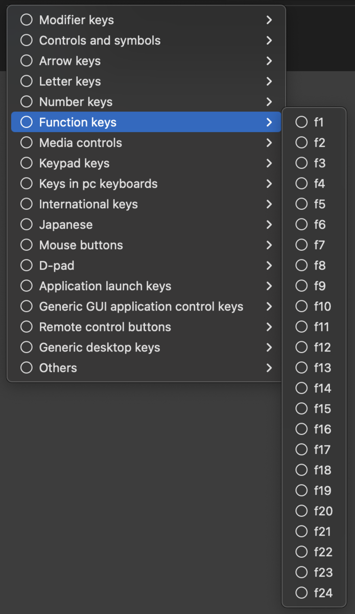Screen dimensions: 355x614
Task: Expand the Media controls chevron
Action: point(269,143)
